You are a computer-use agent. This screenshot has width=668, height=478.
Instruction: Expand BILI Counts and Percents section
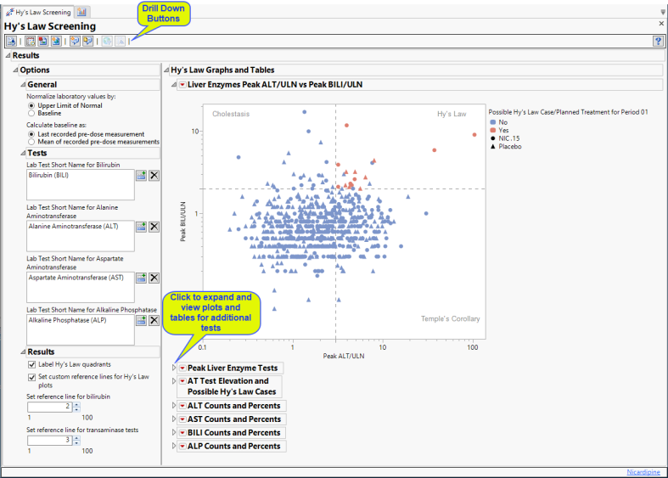tap(174, 432)
